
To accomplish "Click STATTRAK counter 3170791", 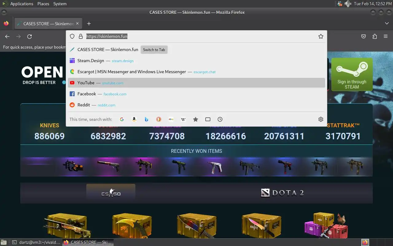I will 343,136.
